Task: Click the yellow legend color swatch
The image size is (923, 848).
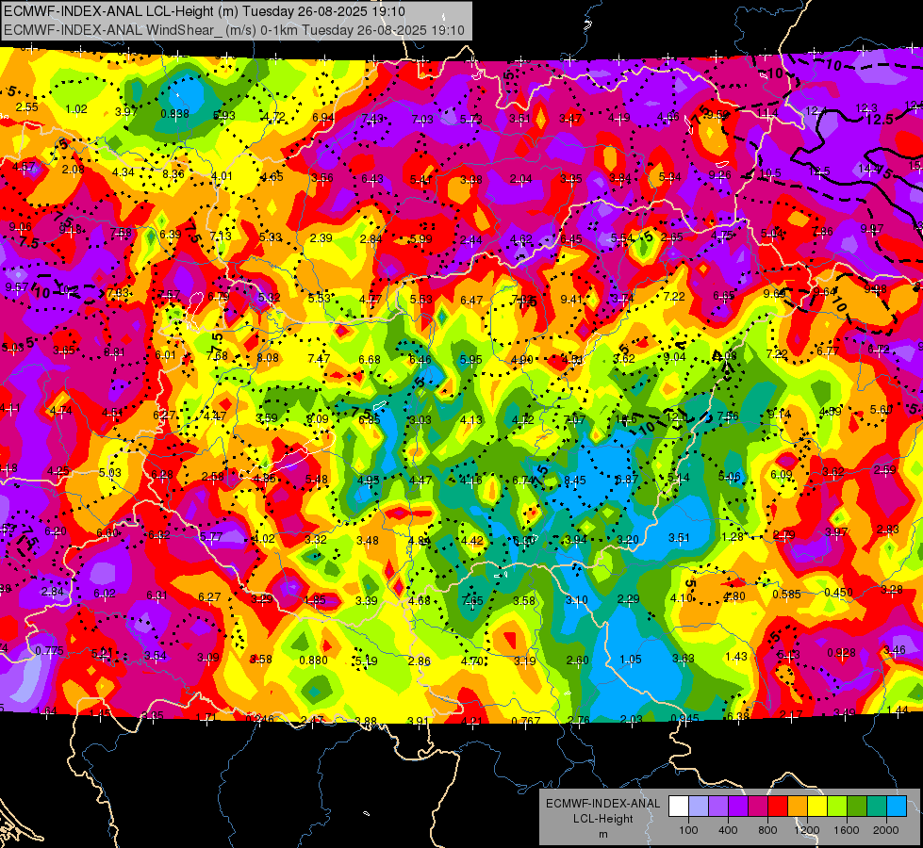Action: 817,807
